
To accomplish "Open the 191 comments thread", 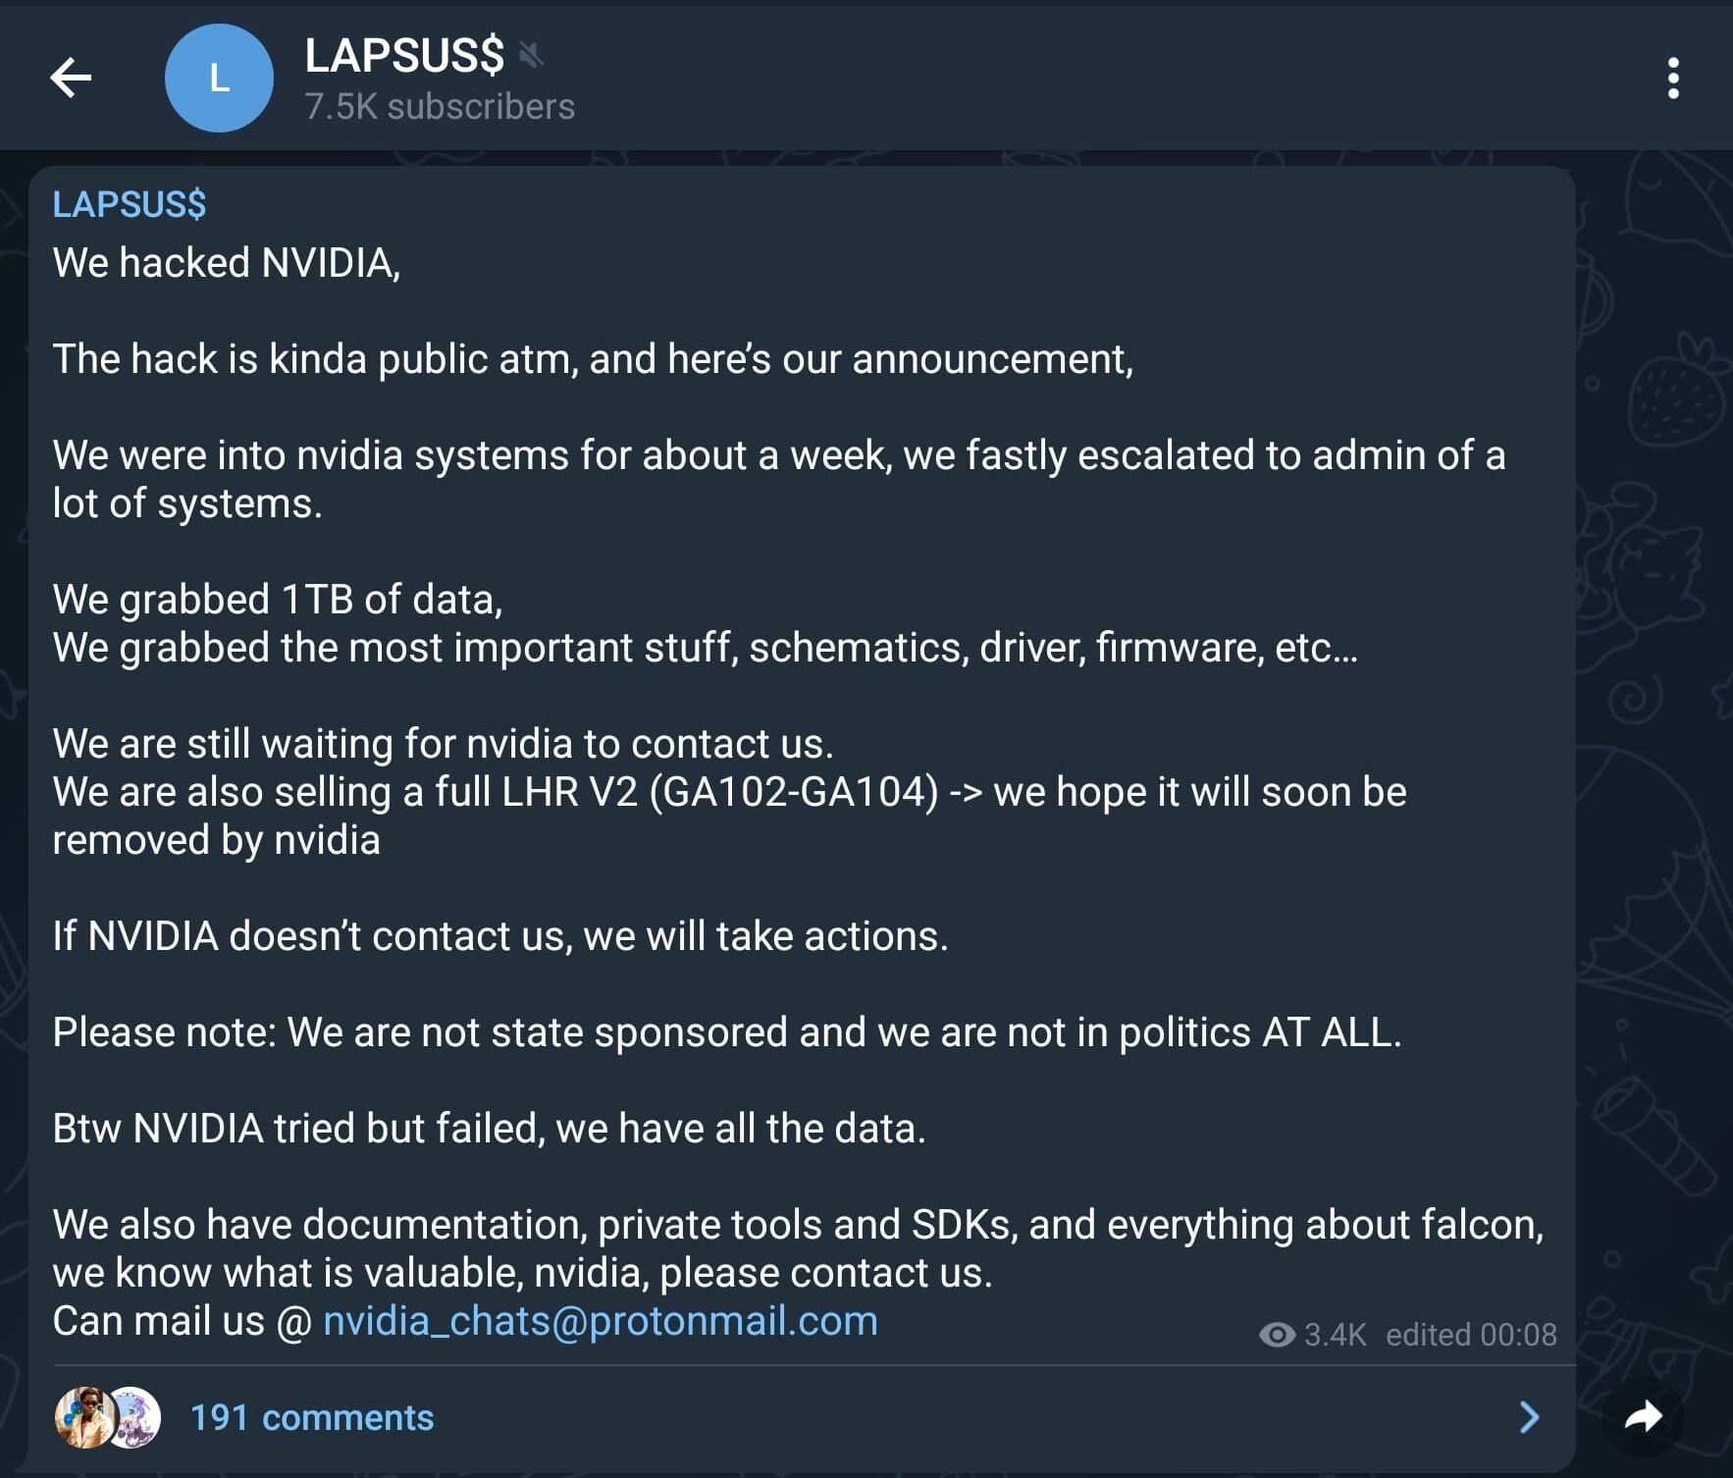I will (312, 1417).
